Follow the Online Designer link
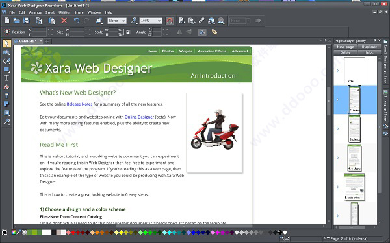390x243 pixels. (139, 117)
